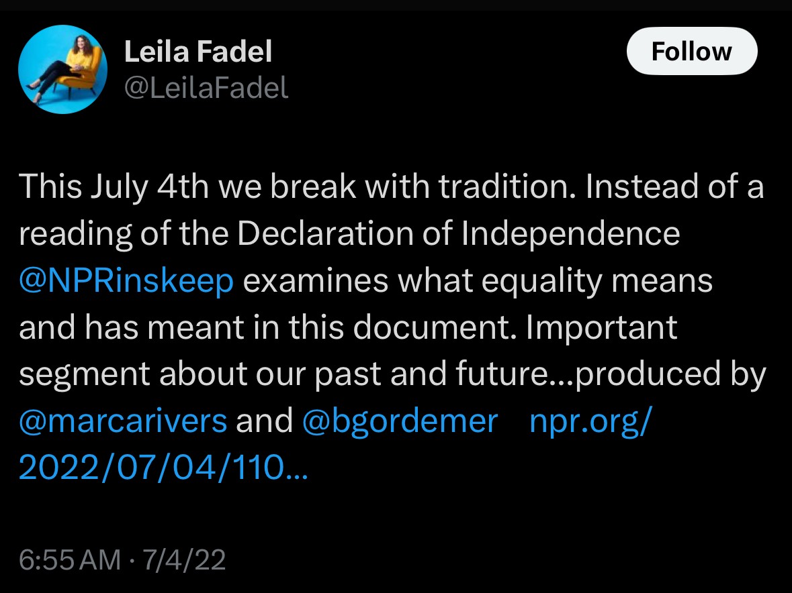Open the @LeilaFadel handle below the name

point(206,88)
